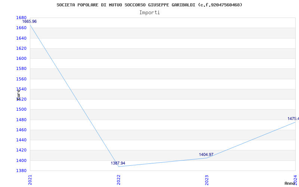
Task: Click the y-axis value 1680
Action: tap(21, 18)
